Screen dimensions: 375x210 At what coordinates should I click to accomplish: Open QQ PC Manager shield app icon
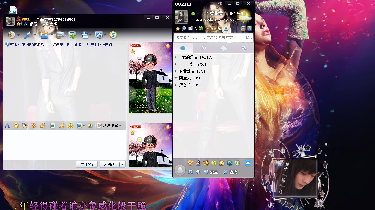pos(238,163)
